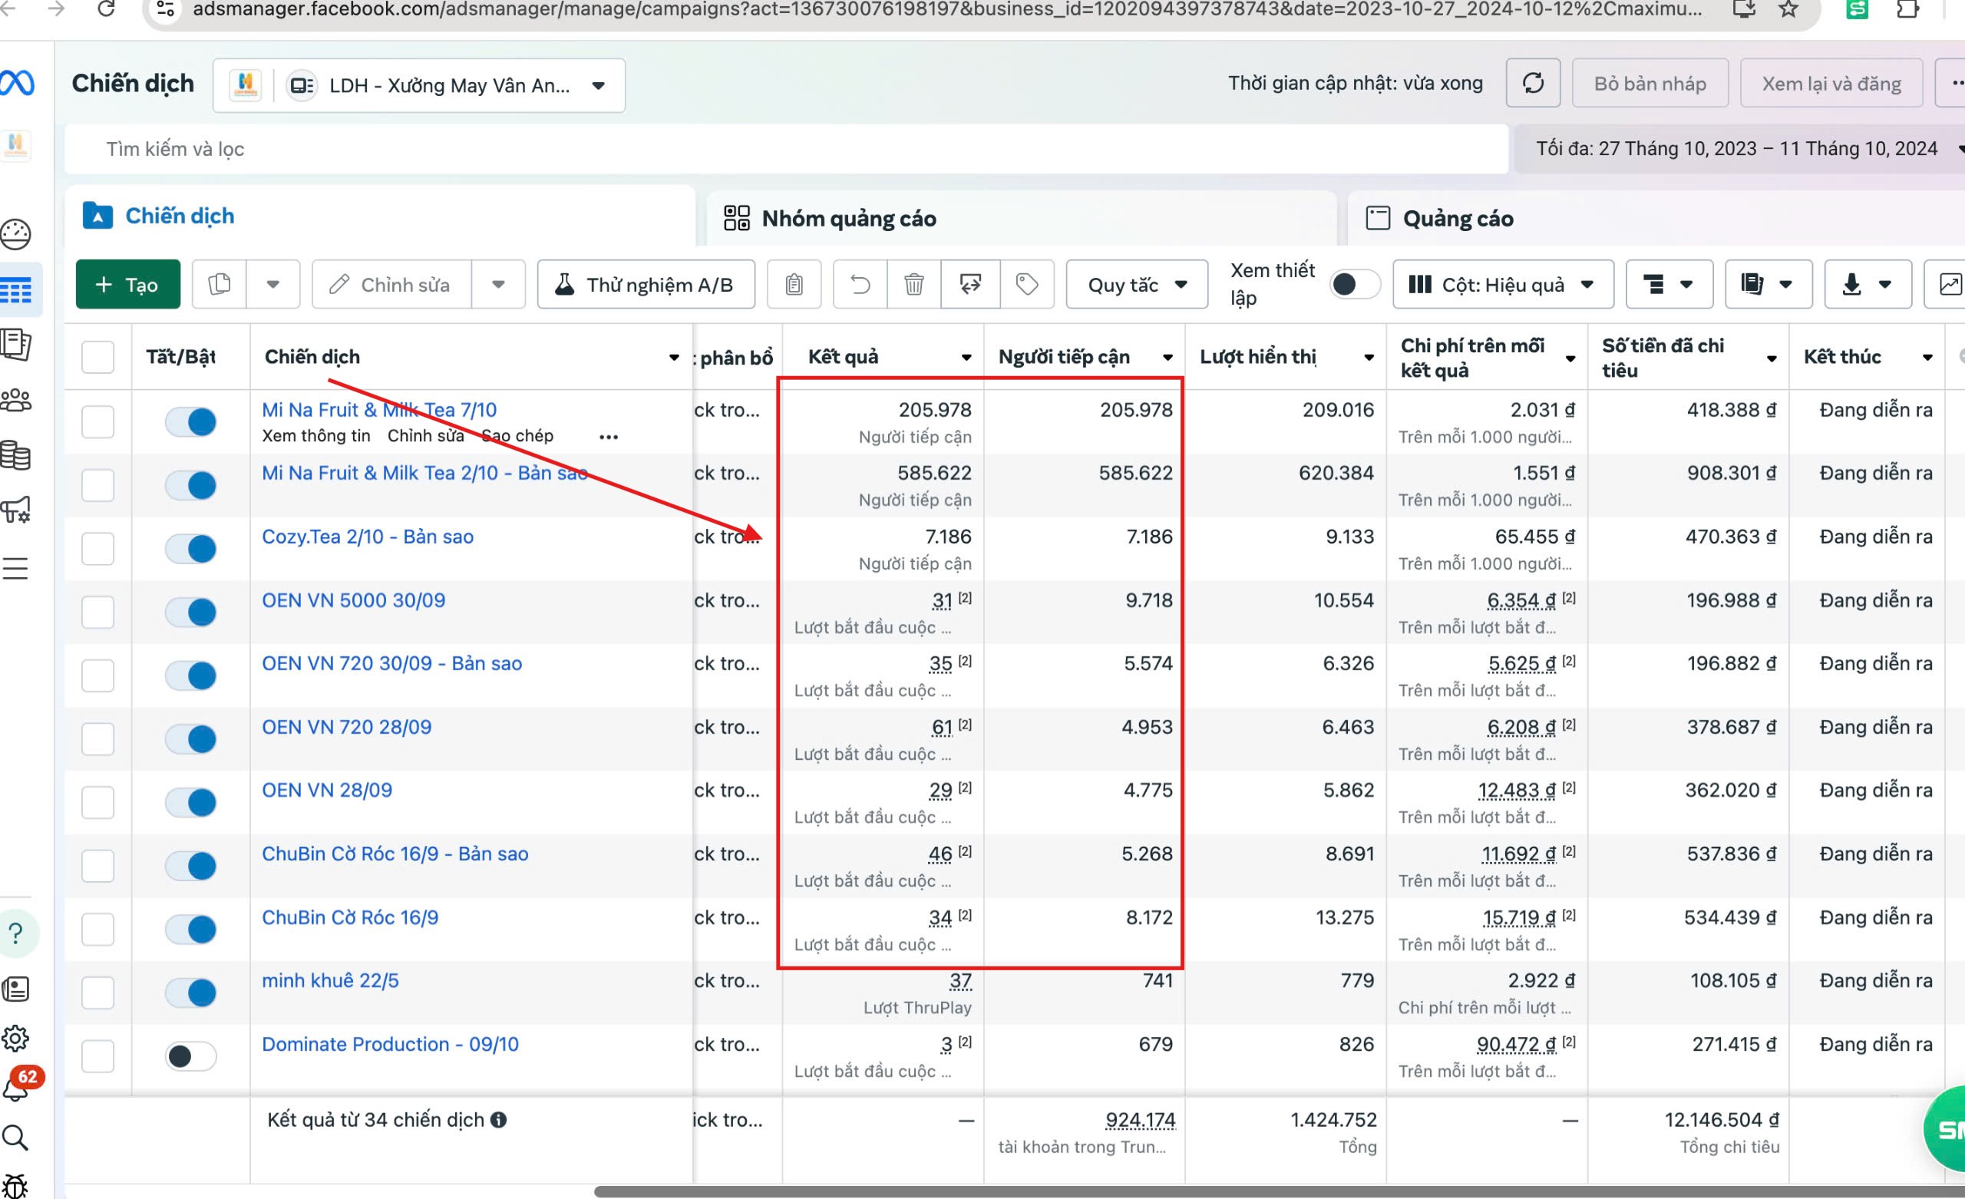This screenshot has height=1199, width=1965.
Task: Click the trash delete icon
Action: [x=914, y=284]
